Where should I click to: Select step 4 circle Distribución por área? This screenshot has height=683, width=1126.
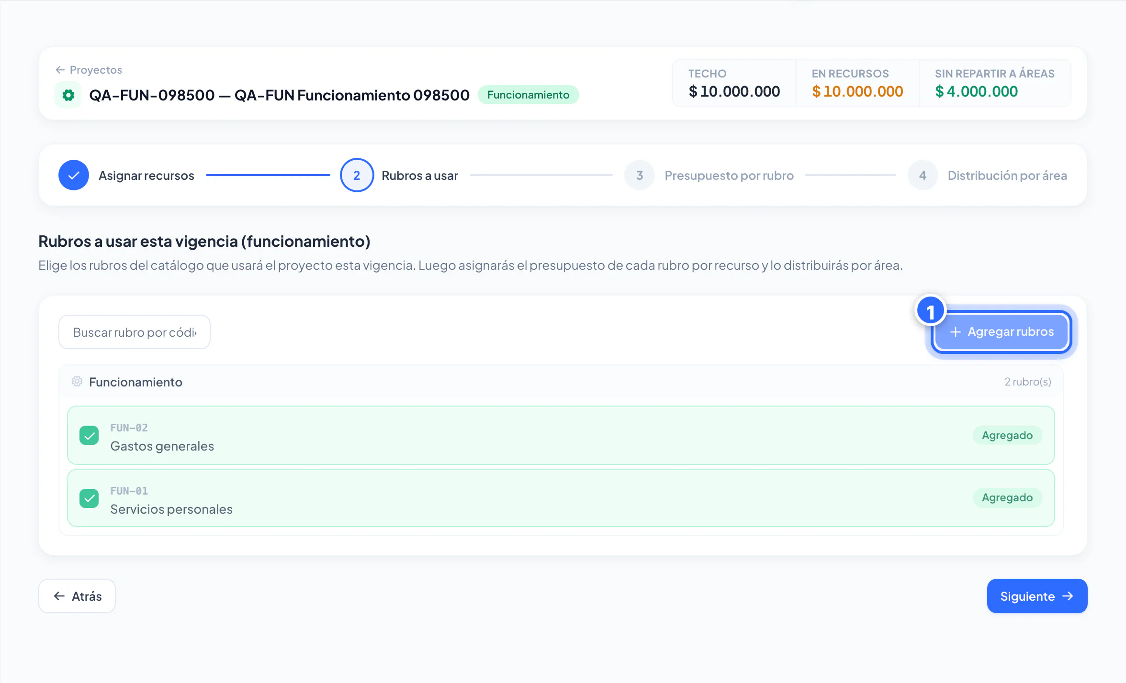click(x=923, y=175)
